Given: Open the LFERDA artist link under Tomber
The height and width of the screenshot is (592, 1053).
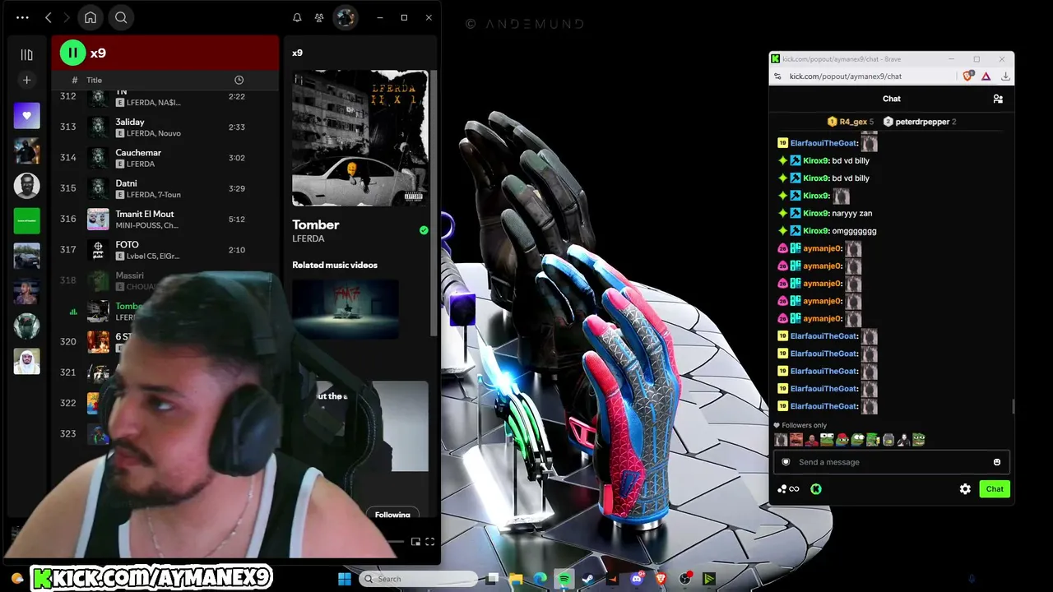Looking at the screenshot, I should (308, 238).
